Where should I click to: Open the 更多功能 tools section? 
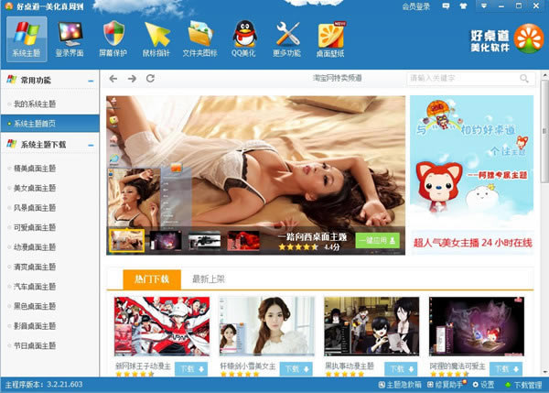pos(287,39)
